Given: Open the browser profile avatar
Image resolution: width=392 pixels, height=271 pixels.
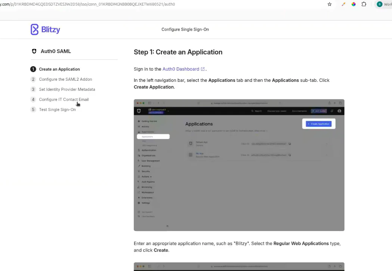Looking at the screenshot, I should [380, 4].
